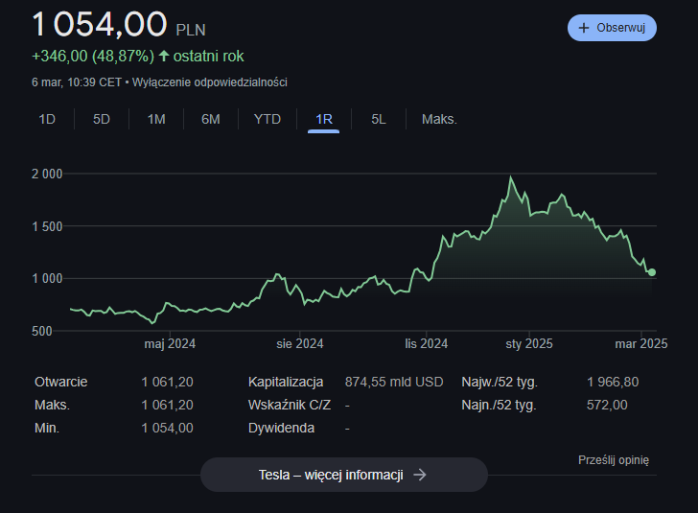Switch to the 5D time range
698x513 pixels.
(102, 119)
